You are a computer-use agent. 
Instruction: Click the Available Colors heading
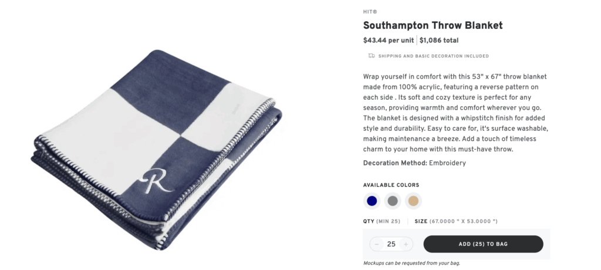(391, 185)
